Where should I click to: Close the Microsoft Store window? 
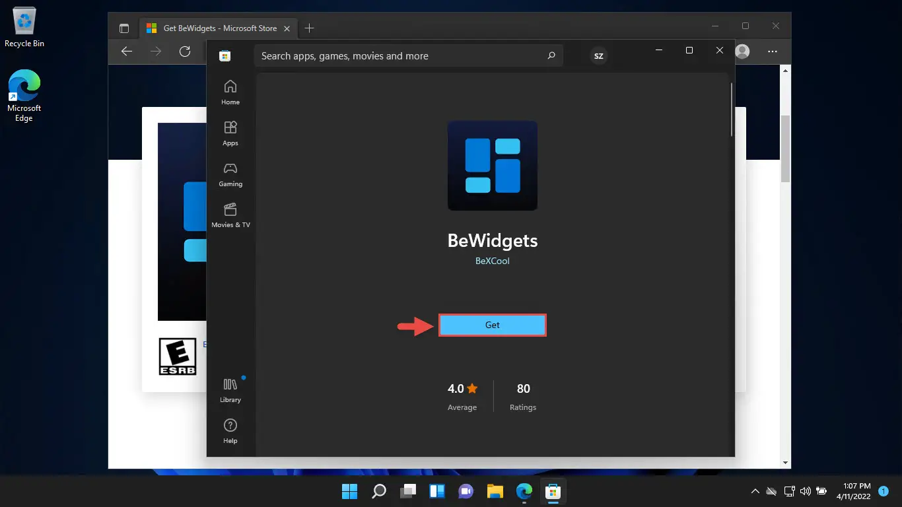click(720, 50)
